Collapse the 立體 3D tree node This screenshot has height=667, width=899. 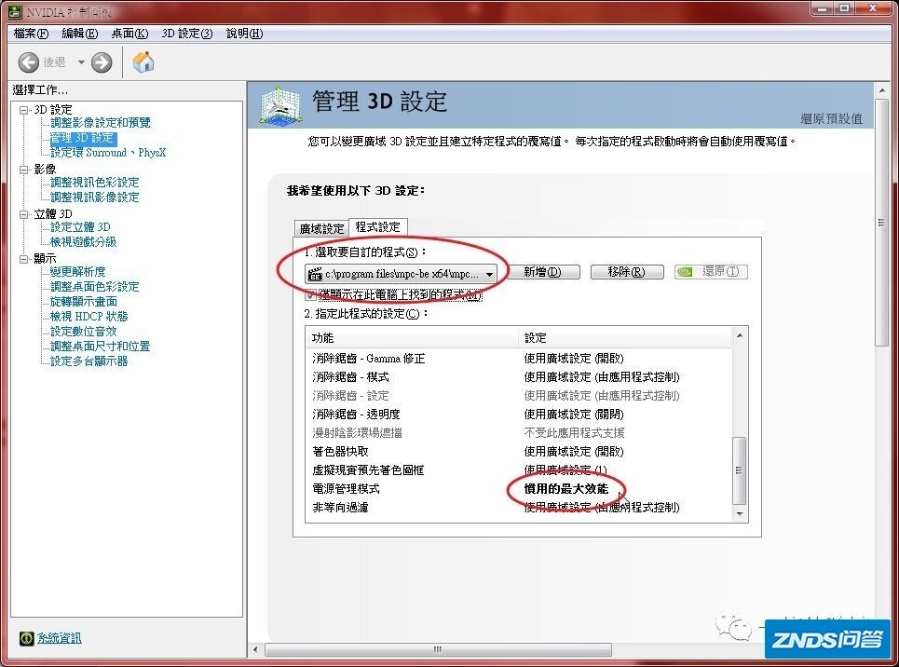tap(23, 214)
